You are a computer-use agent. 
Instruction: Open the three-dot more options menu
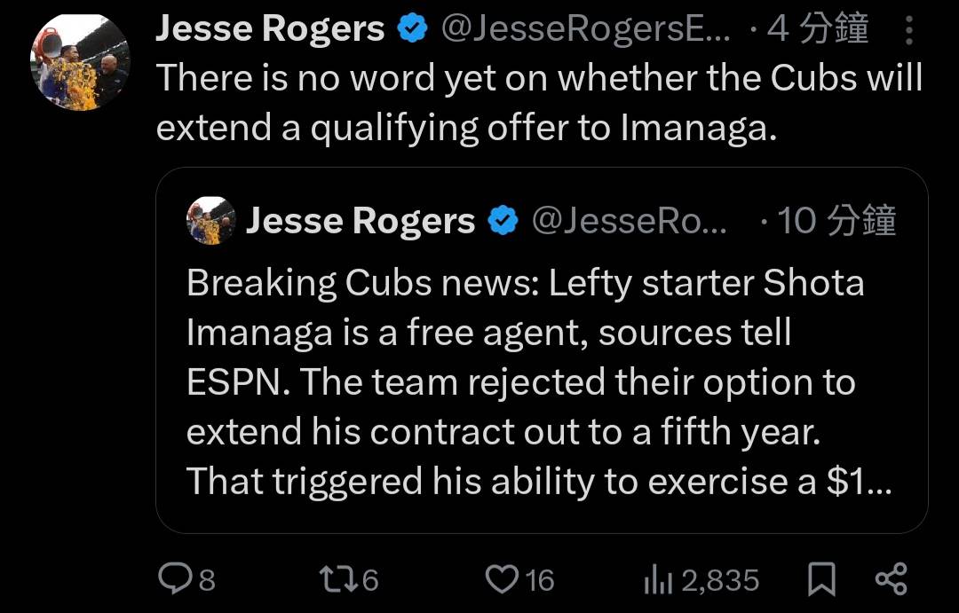pos(908,31)
